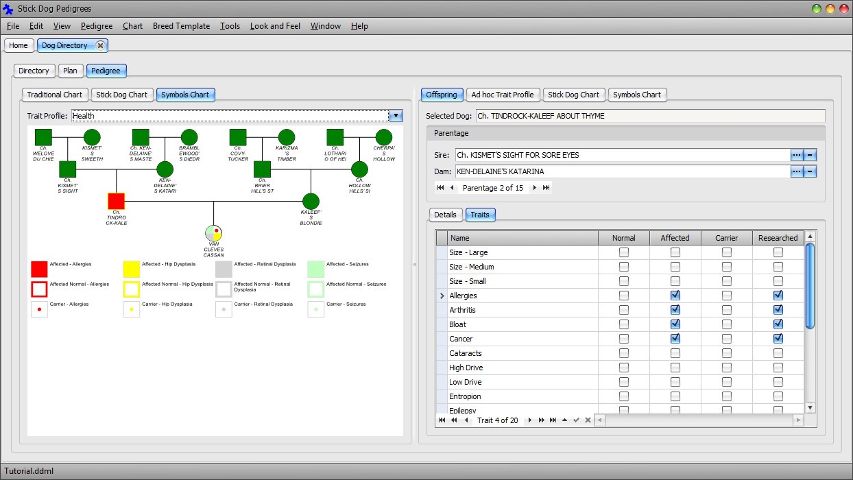
Task: Jump to the last trait record
Action: point(553,420)
